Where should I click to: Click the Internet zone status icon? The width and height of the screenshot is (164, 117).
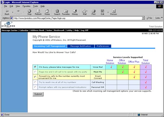click(139, 115)
